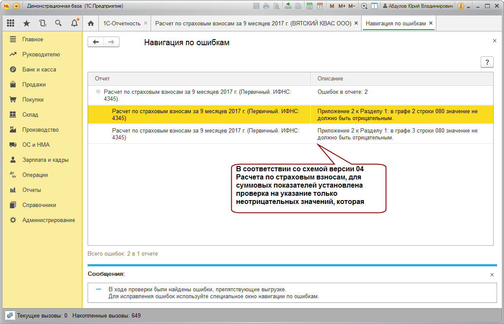Open Зарплата и кадры section
Viewport: 504px width, 324px height.
tap(45, 160)
